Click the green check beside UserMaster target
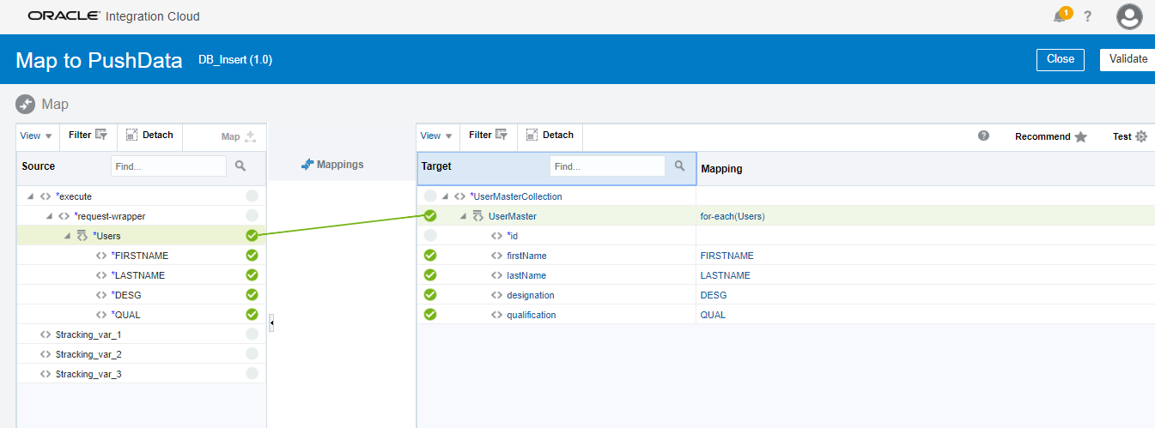The image size is (1155, 428). pyautogui.click(x=430, y=216)
